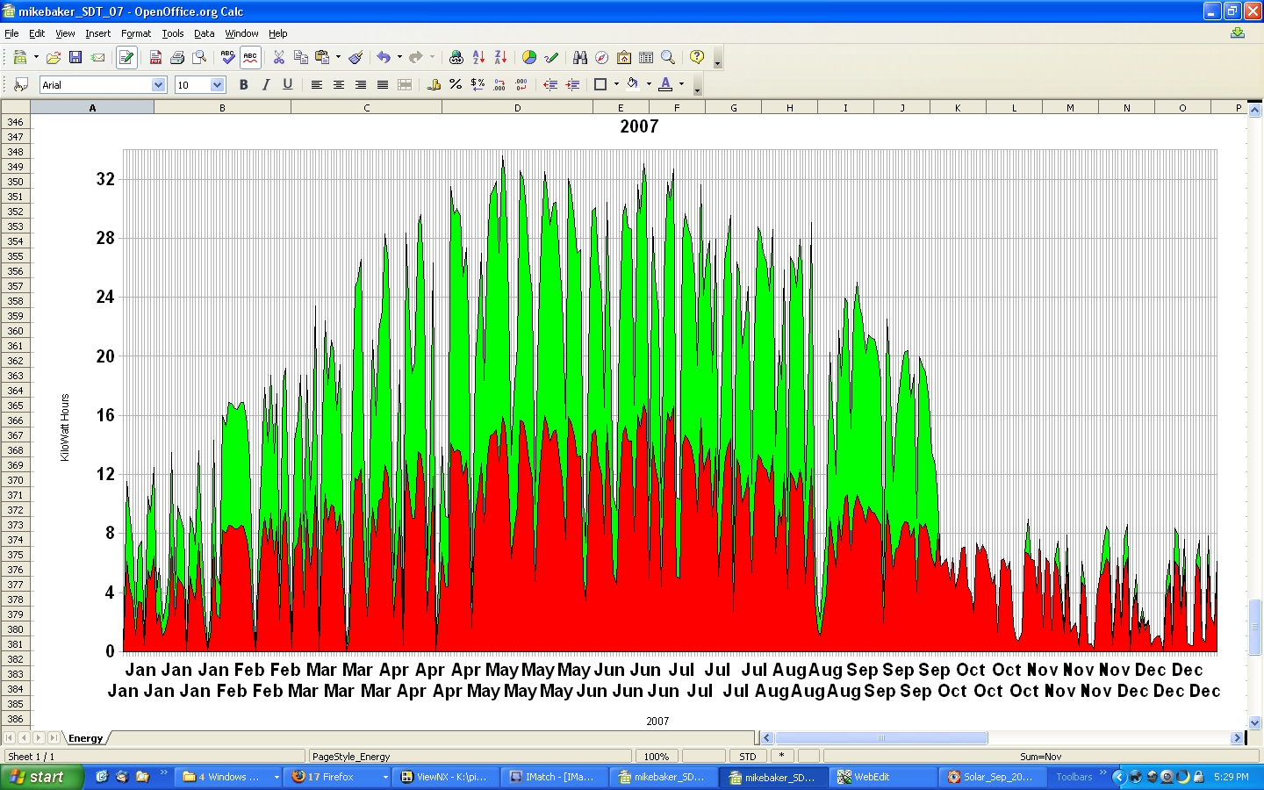Viewport: 1264px width, 790px height.
Task: Open the Borders dropdown arrow
Action: click(616, 85)
